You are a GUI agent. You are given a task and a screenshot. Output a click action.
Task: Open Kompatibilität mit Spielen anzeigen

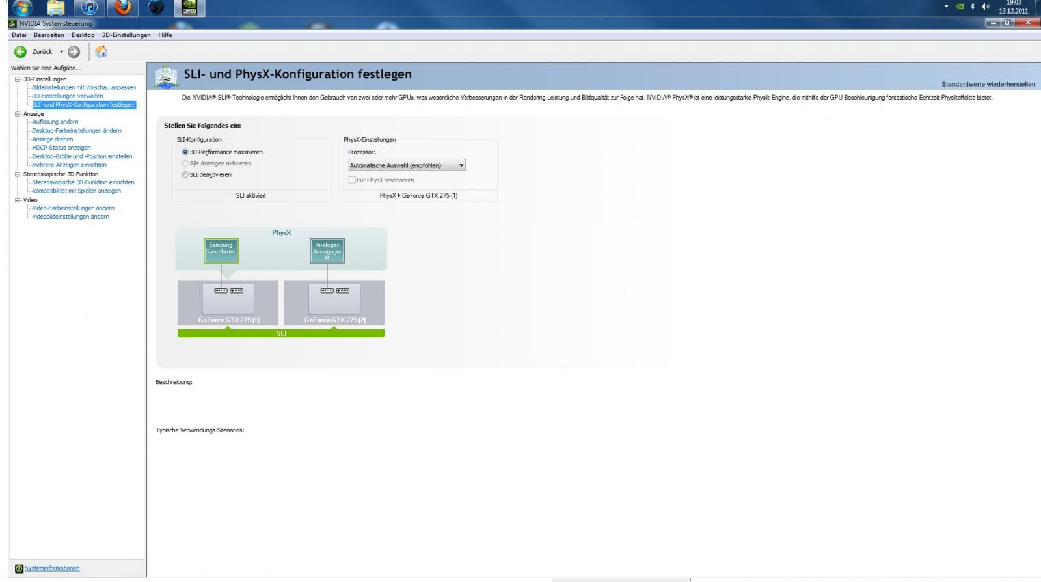click(77, 191)
